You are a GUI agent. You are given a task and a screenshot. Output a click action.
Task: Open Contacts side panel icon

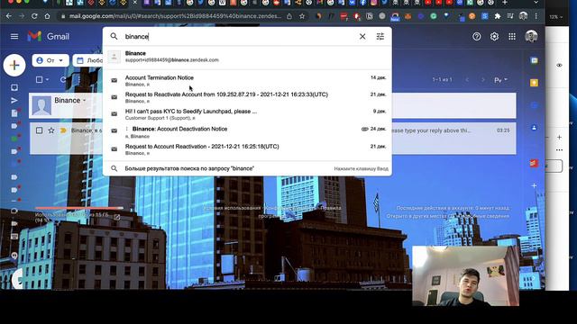tap(534, 128)
